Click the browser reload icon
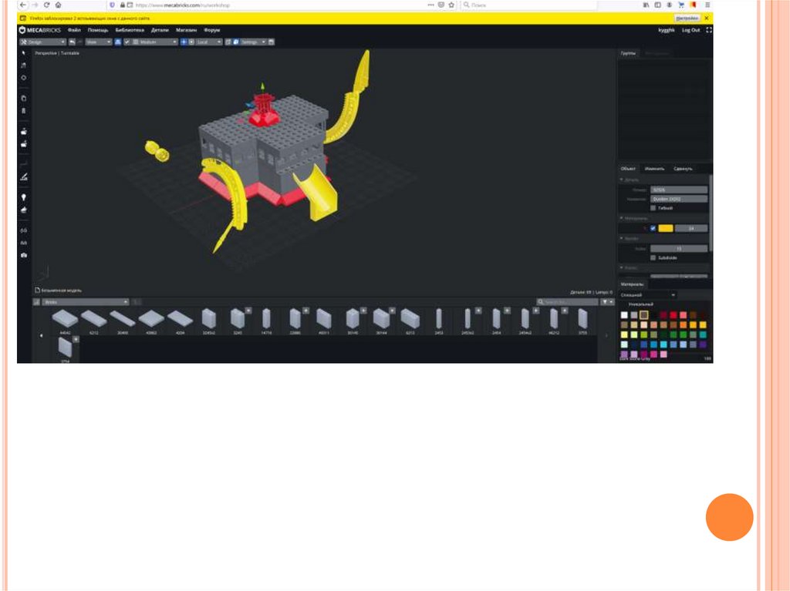The image size is (790, 591). 46,5
